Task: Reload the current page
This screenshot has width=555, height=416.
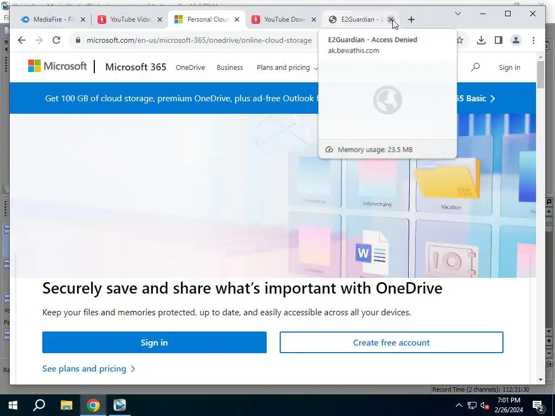Action: (56, 40)
